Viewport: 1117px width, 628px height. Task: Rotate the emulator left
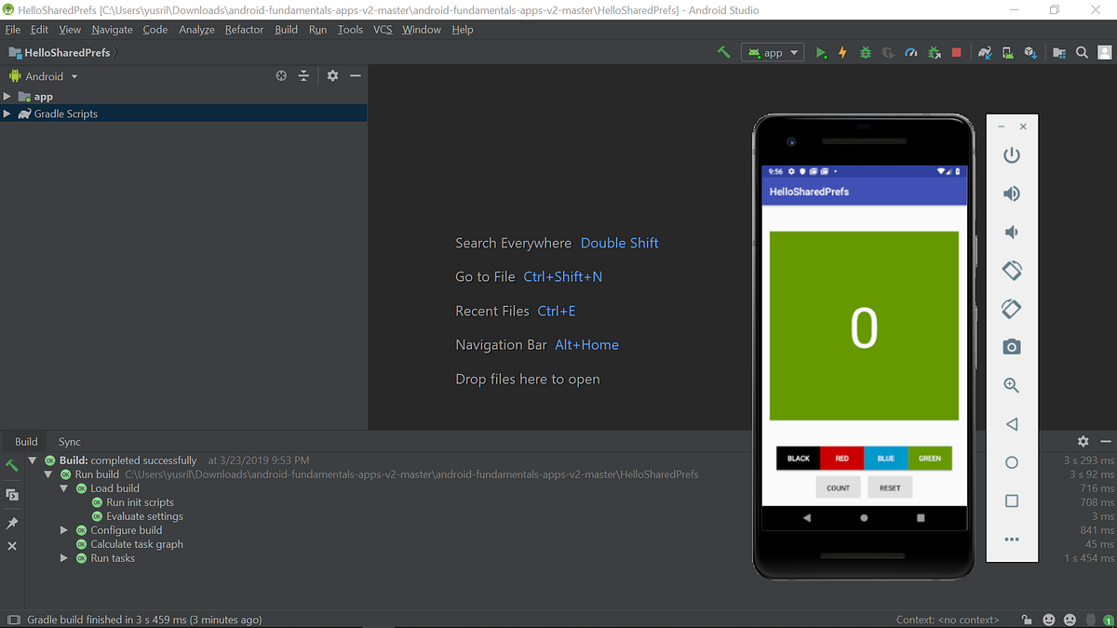(1013, 270)
